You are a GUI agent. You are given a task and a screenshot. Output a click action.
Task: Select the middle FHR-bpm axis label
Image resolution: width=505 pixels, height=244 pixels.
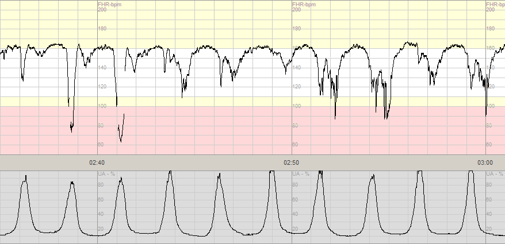click(x=304, y=5)
